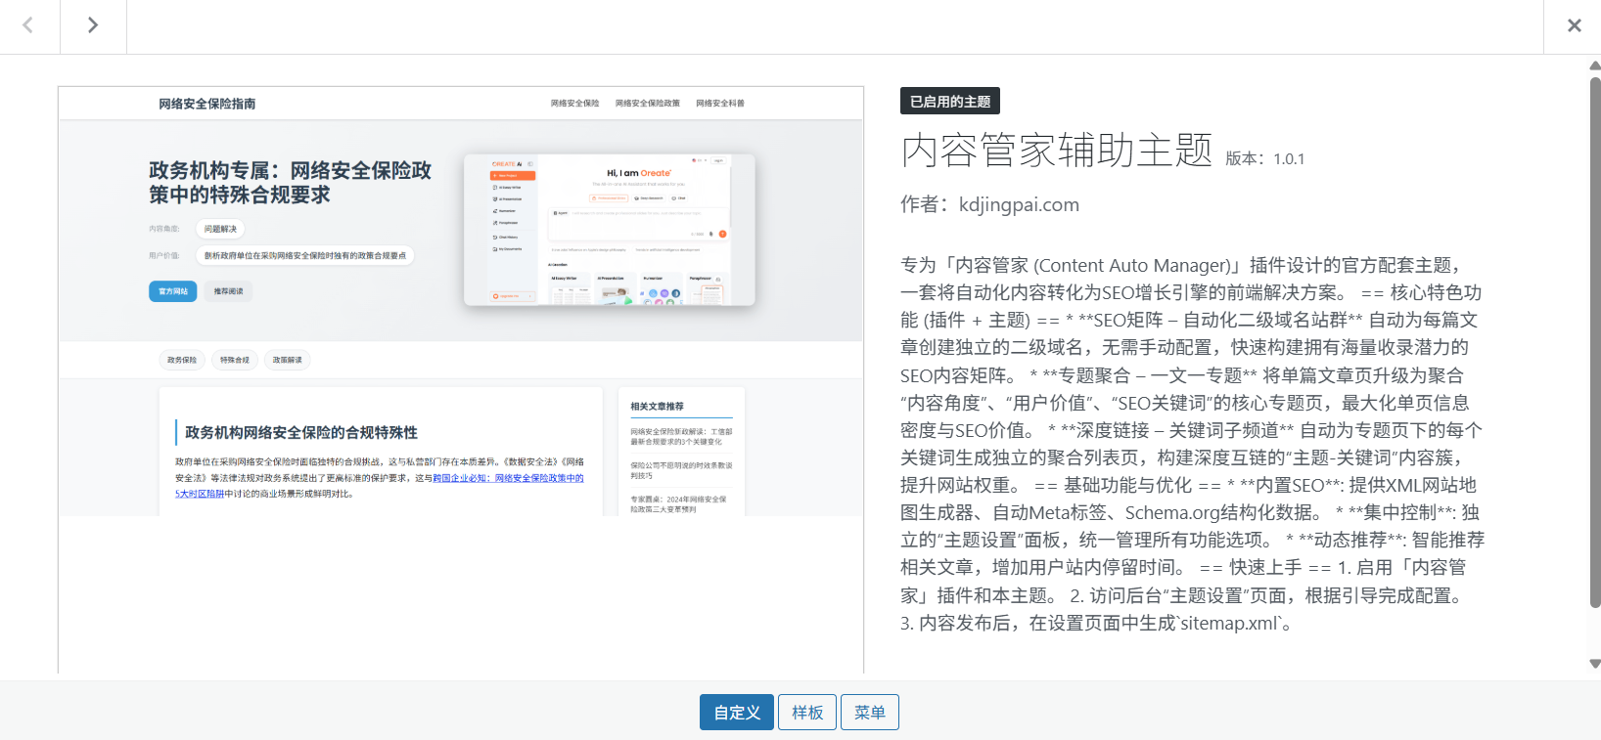Select the 网络安全科普 nav item in preview
Screen dimensions: 1601x740
click(720, 104)
